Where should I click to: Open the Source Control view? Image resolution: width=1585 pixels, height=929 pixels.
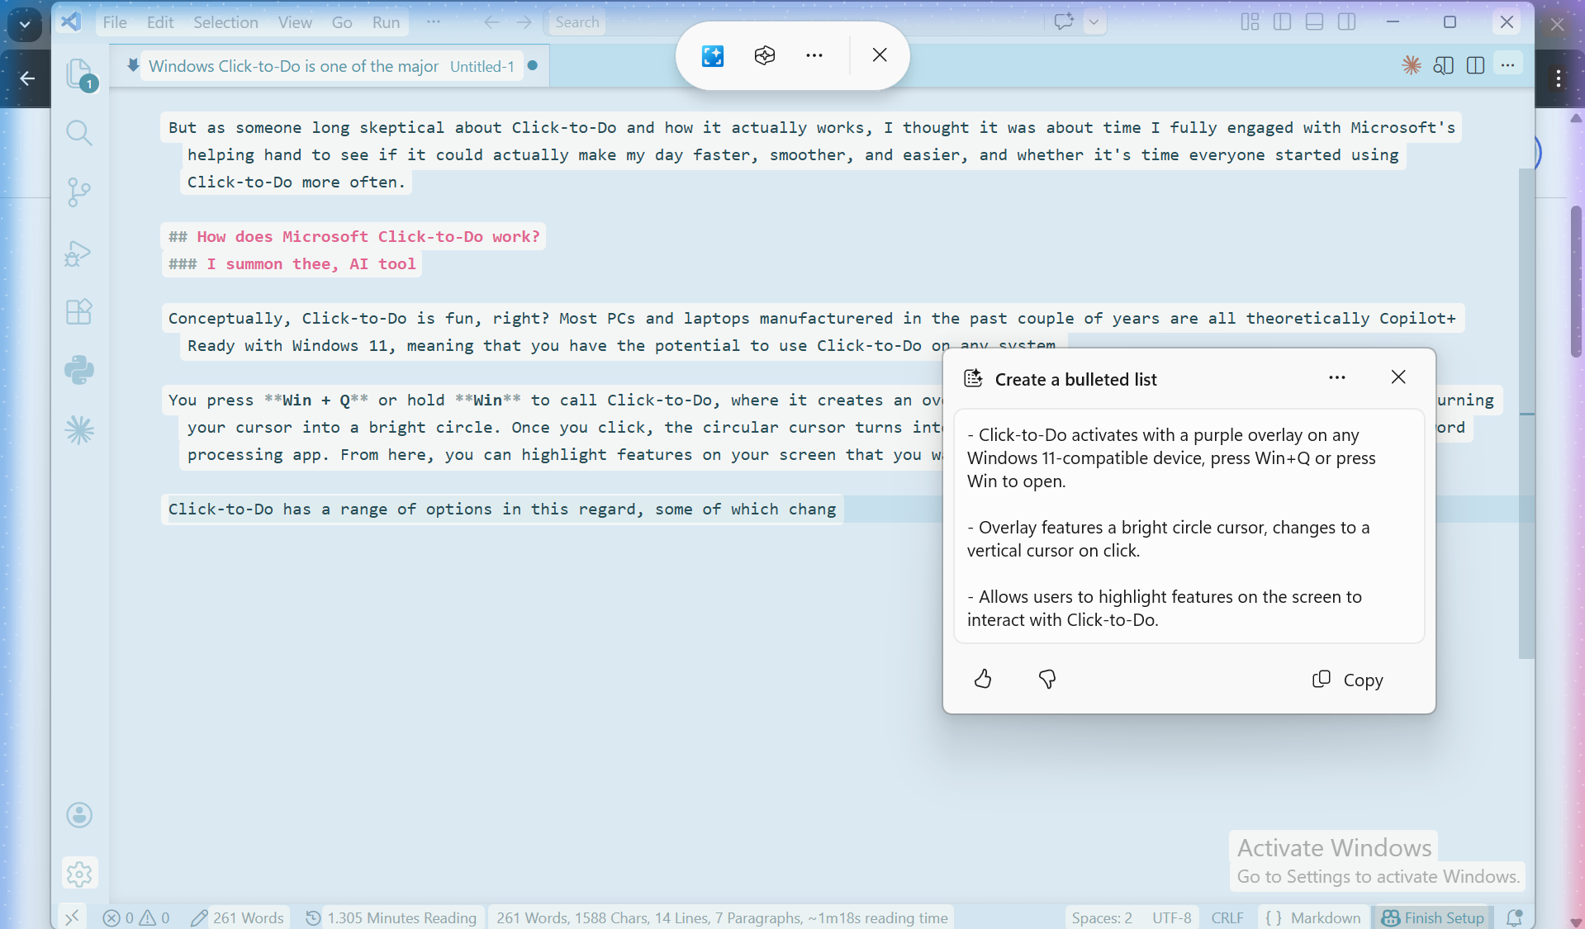coord(79,192)
